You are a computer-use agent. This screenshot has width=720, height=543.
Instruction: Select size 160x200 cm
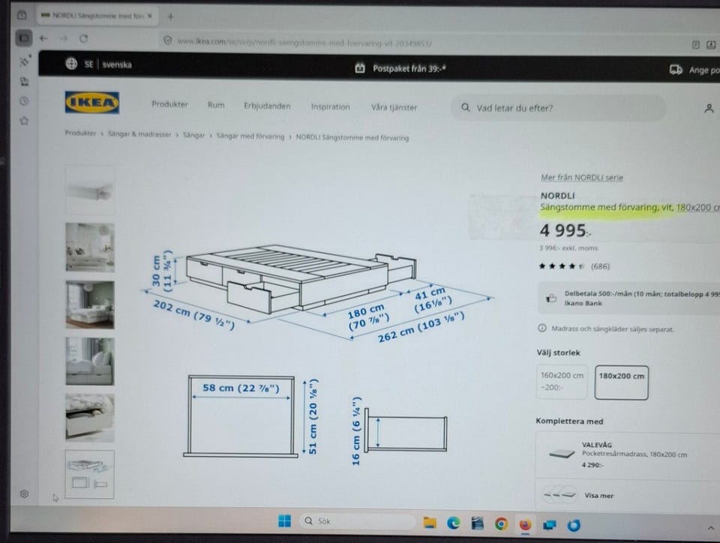(x=562, y=382)
